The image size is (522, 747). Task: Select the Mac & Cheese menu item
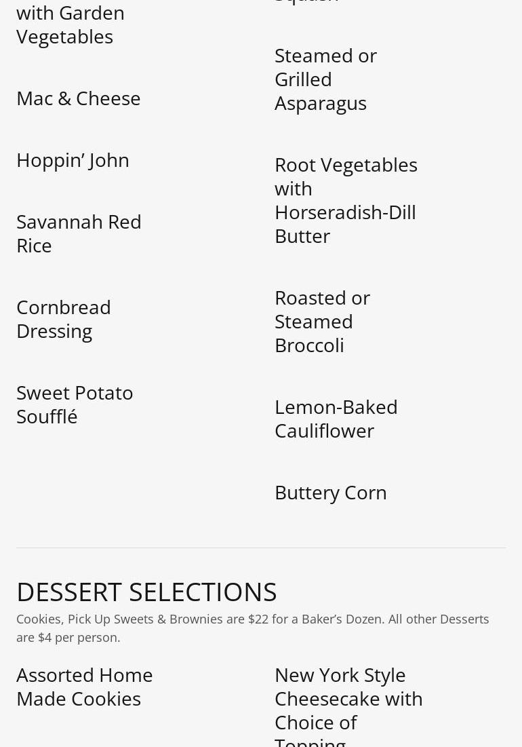(x=79, y=98)
